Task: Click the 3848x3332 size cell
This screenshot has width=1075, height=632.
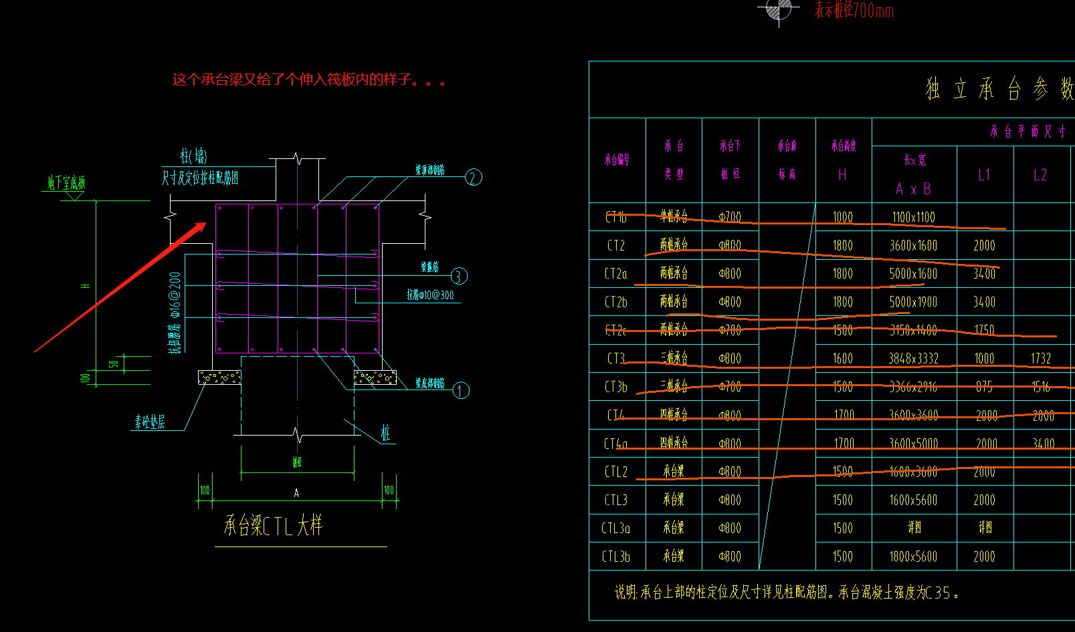Action: click(914, 358)
